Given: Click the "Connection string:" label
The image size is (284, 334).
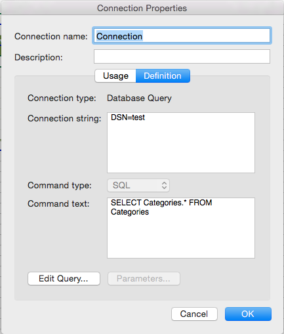Looking at the screenshot, I should click(x=64, y=118).
